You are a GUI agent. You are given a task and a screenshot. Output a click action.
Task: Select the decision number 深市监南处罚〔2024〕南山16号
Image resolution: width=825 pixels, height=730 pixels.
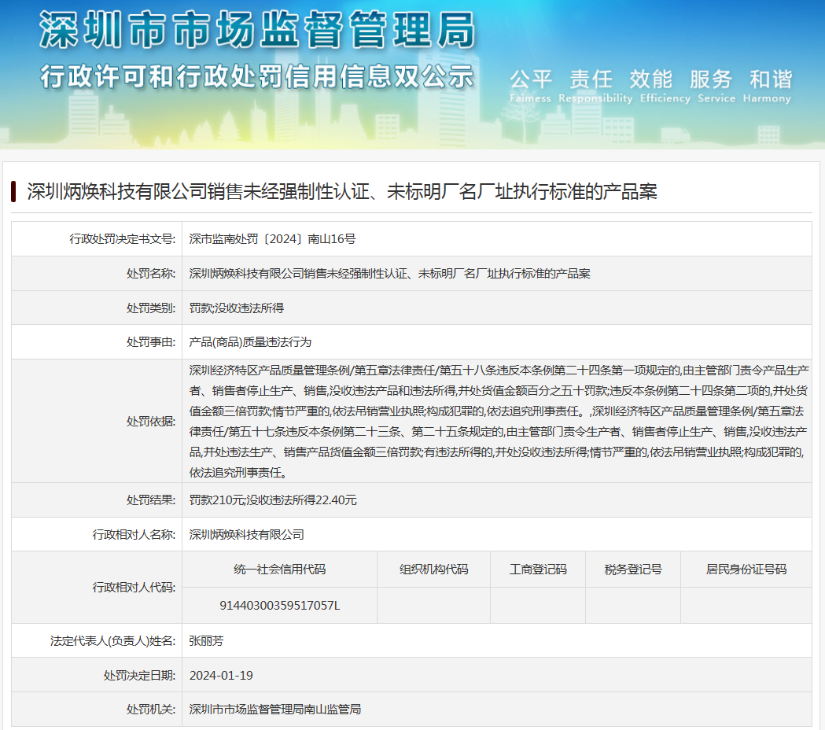(x=273, y=239)
